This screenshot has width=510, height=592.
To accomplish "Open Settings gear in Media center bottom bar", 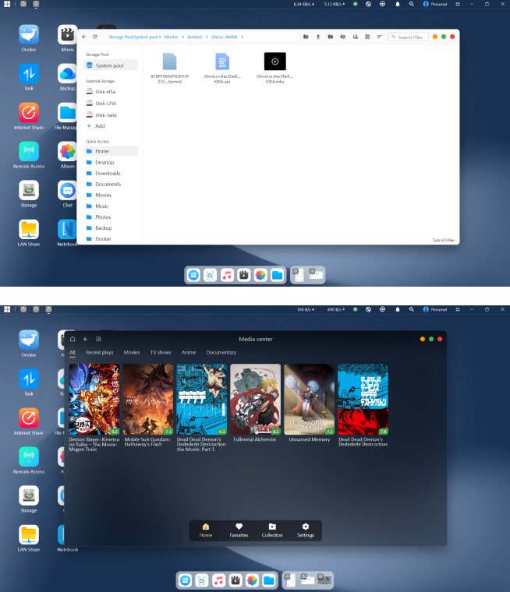I will tap(306, 530).
